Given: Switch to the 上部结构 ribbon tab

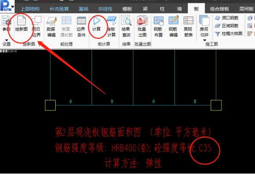Looking at the screenshot, I should tap(30, 9).
